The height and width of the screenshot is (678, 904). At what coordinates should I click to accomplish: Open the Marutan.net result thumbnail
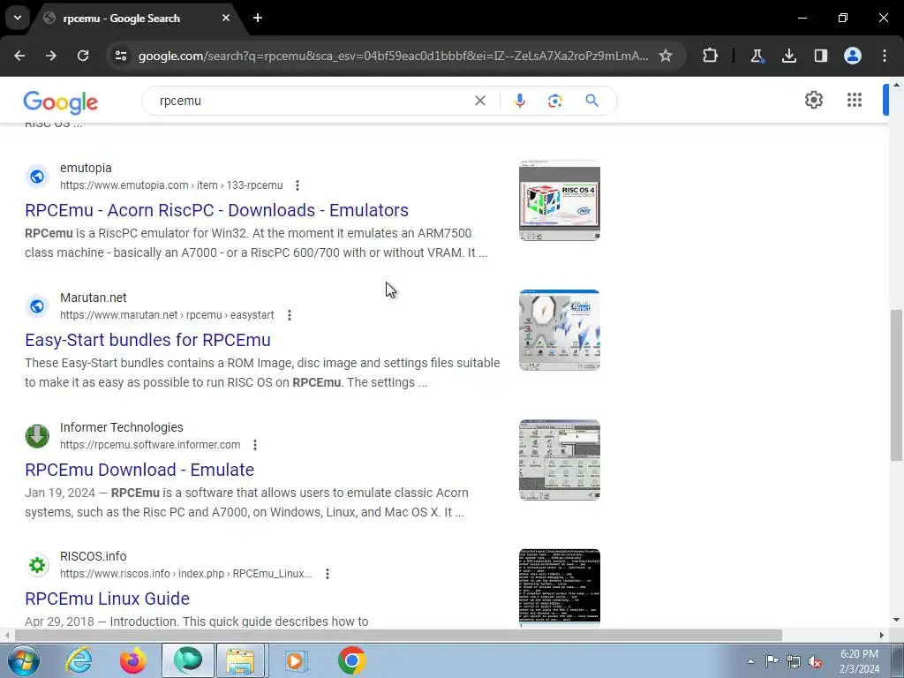click(559, 330)
